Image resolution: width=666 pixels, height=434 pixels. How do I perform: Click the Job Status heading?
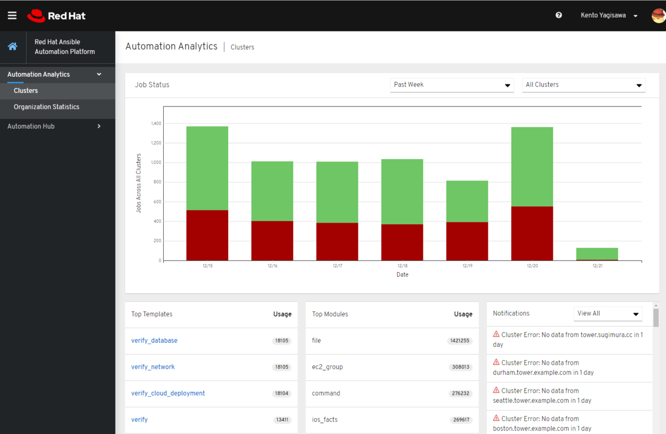click(152, 85)
